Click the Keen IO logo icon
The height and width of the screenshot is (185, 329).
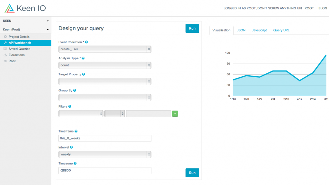pyautogui.click(x=10, y=8)
